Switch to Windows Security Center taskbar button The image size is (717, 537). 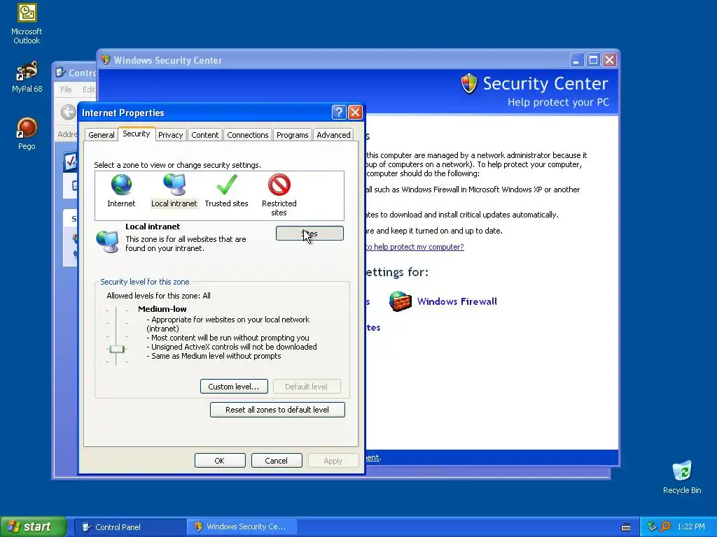coord(242,527)
